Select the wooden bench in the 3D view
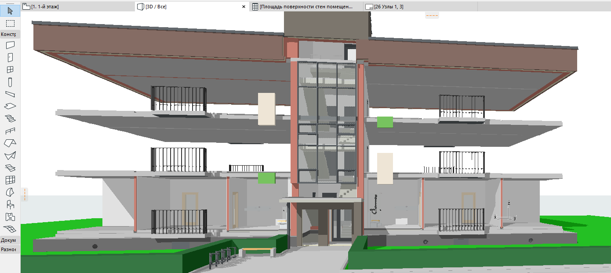 pos(258,252)
